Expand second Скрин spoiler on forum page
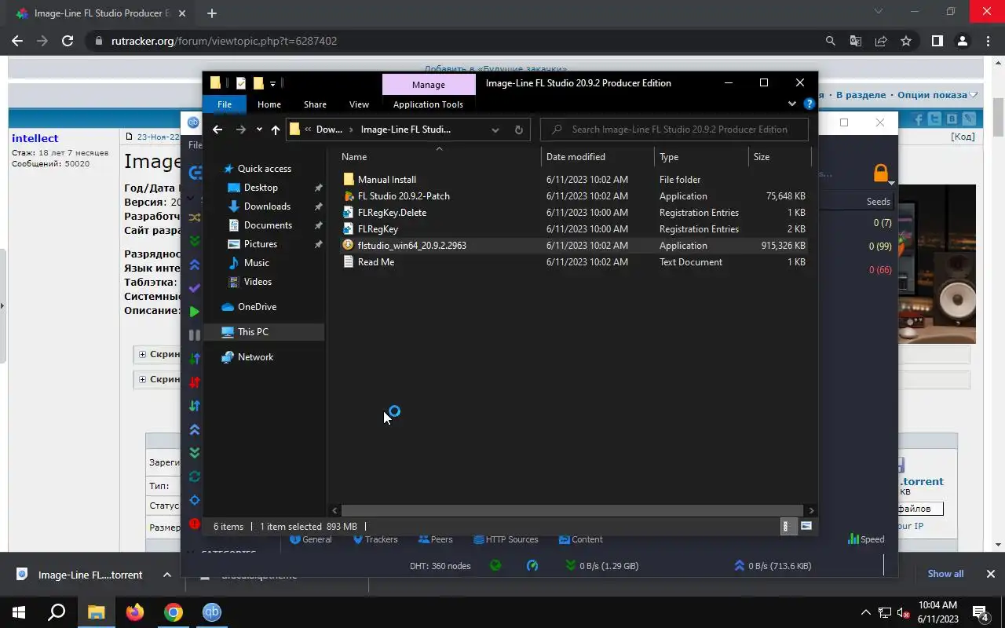The image size is (1005, 628). pos(142,379)
